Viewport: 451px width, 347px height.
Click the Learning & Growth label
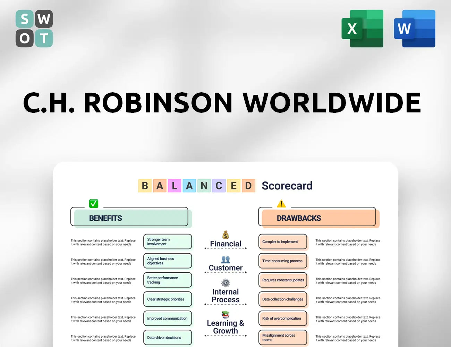pos(226,327)
